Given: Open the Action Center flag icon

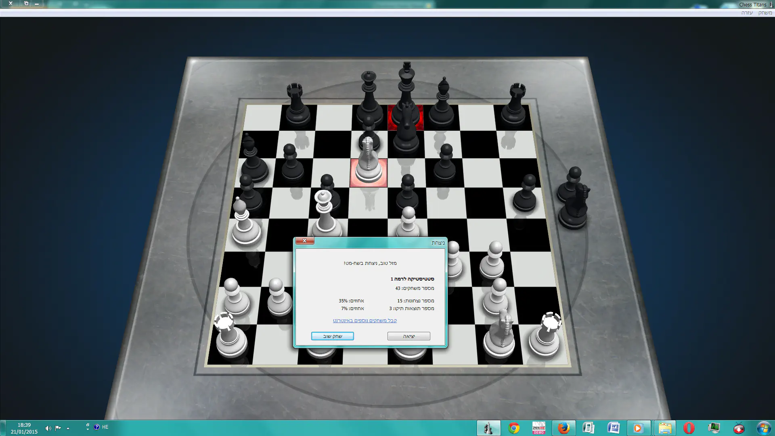Looking at the screenshot, I should (58, 428).
